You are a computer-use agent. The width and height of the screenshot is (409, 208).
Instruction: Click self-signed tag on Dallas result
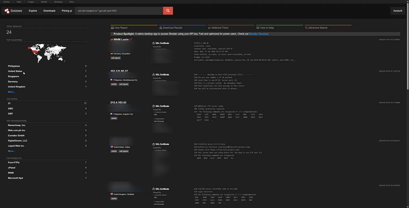pyautogui.click(x=124, y=151)
